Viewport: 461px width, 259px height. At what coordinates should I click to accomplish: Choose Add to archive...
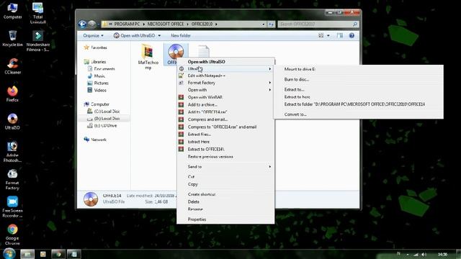225,104
